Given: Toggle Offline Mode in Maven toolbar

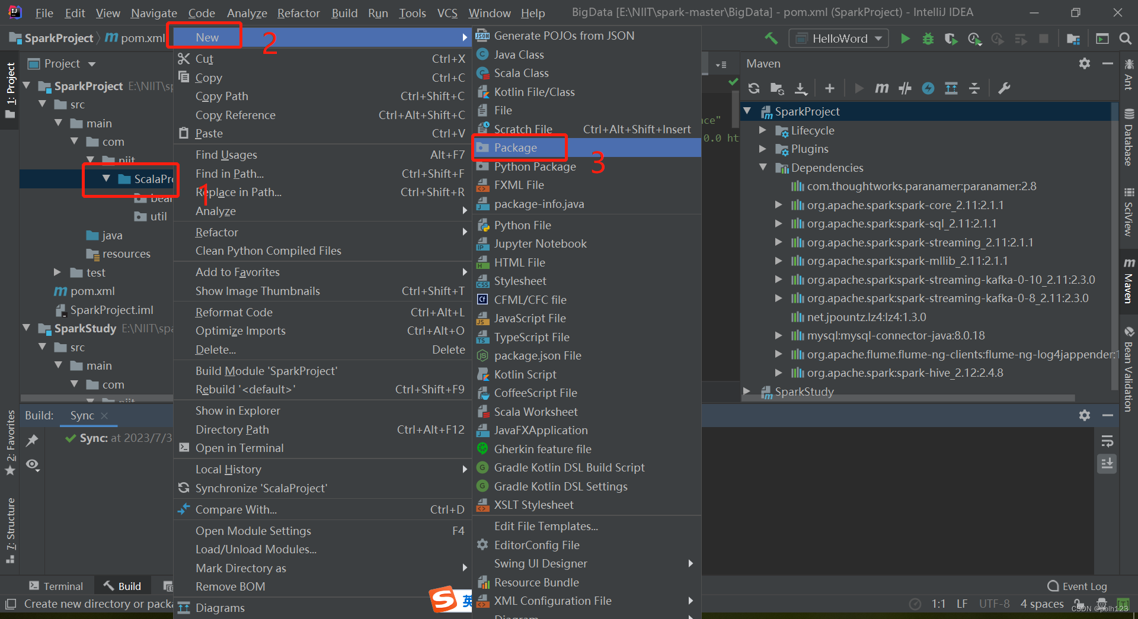Looking at the screenshot, I should point(905,88).
